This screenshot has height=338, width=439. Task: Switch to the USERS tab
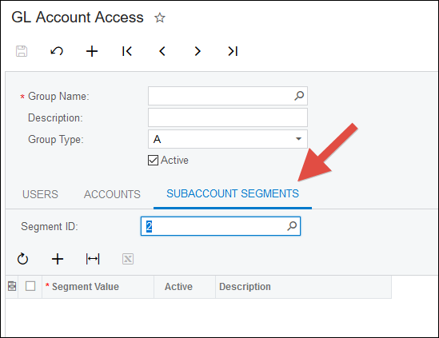point(40,194)
